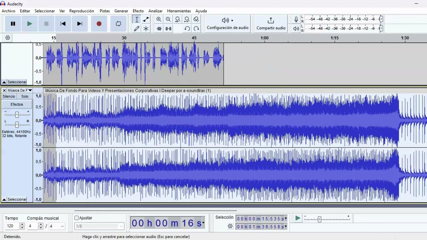Click the Tempo spinner arrows
Screen dimensions: 427x240
22,226
